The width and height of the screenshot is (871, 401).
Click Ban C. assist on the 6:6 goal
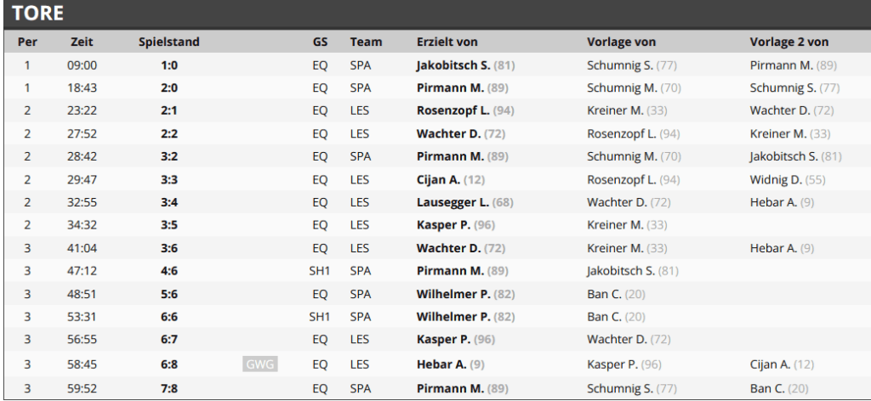tap(605, 317)
